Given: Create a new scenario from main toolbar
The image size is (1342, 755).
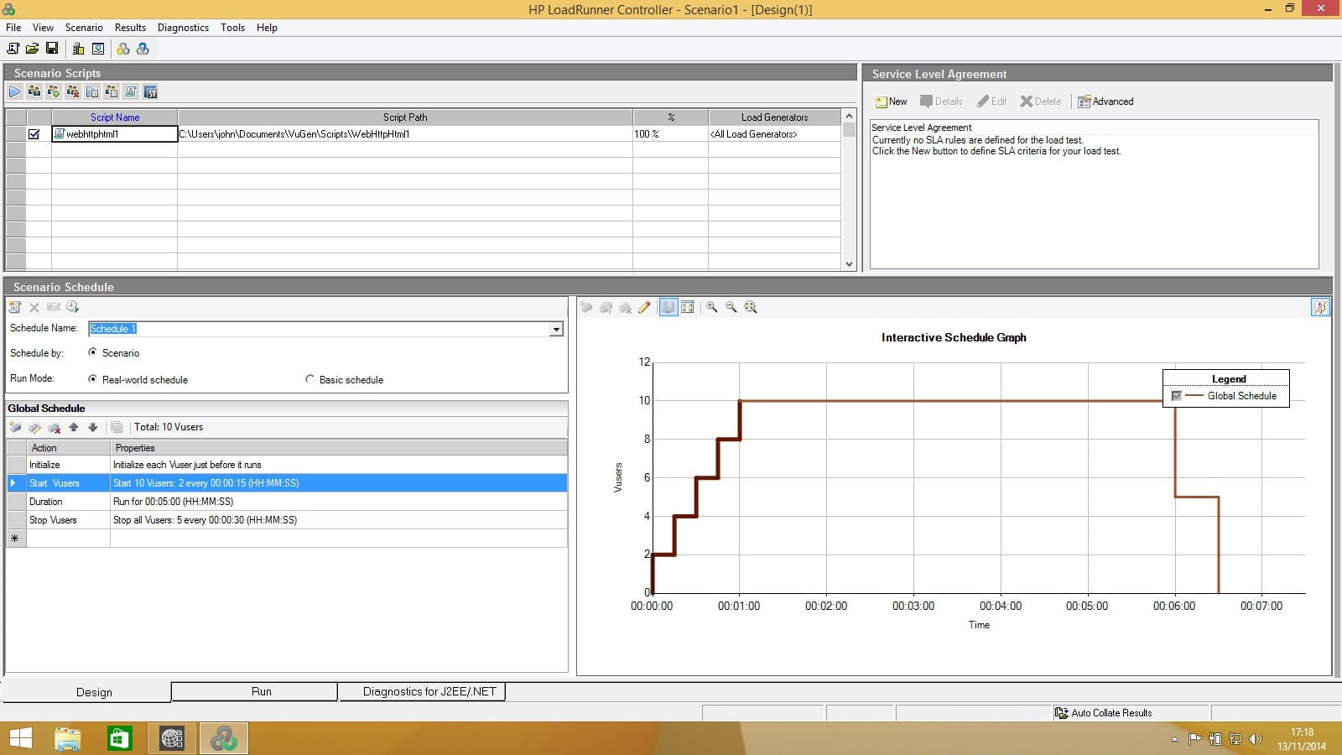Looking at the screenshot, I should [13, 49].
